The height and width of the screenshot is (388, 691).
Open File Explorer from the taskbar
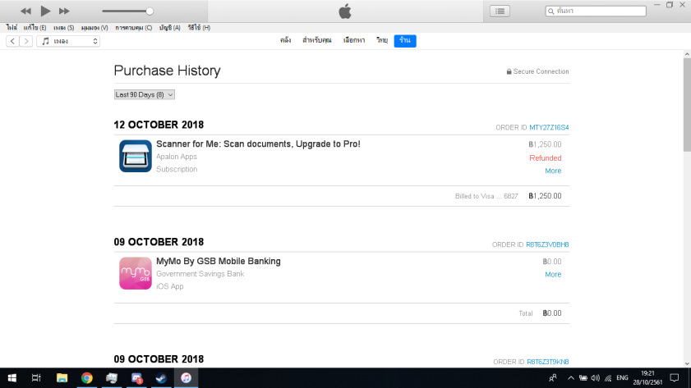point(62,378)
